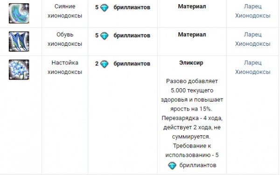280x175 pixels.
Task: Click the Эликсир type label
Action: 191,63
